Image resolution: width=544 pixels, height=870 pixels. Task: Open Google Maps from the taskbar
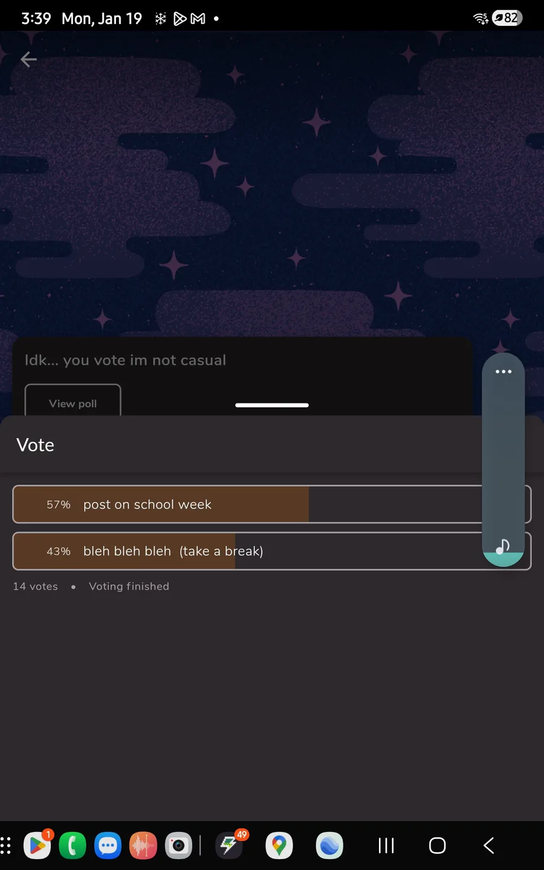point(279,845)
